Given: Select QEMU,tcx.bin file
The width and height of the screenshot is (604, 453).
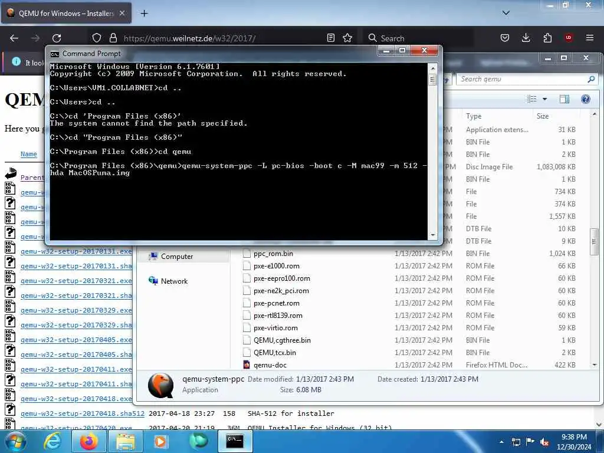Looking at the screenshot, I should click(x=275, y=353).
